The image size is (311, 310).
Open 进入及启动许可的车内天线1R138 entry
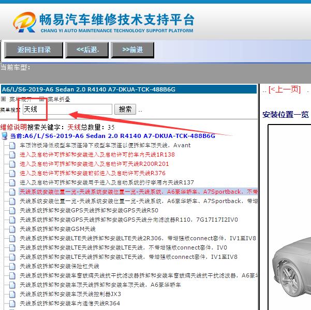(97, 154)
